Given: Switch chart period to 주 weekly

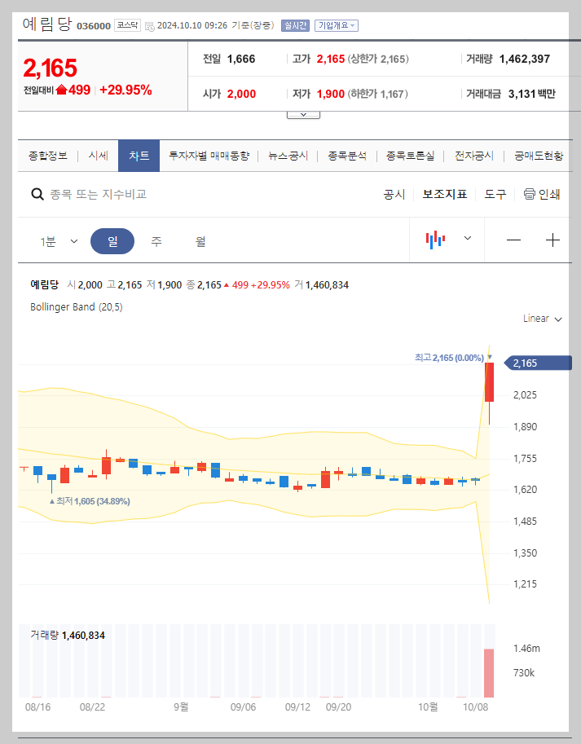Looking at the screenshot, I should (156, 241).
